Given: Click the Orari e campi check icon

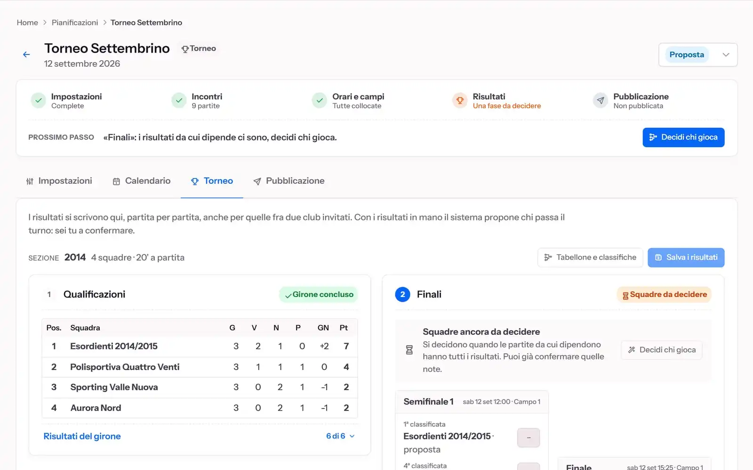Looking at the screenshot, I should (x=320, y=100).
